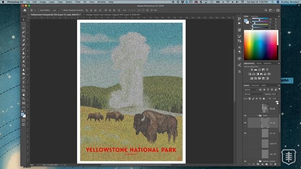
Task: Delete layer with the trash icon
Action: click(275, 164)
